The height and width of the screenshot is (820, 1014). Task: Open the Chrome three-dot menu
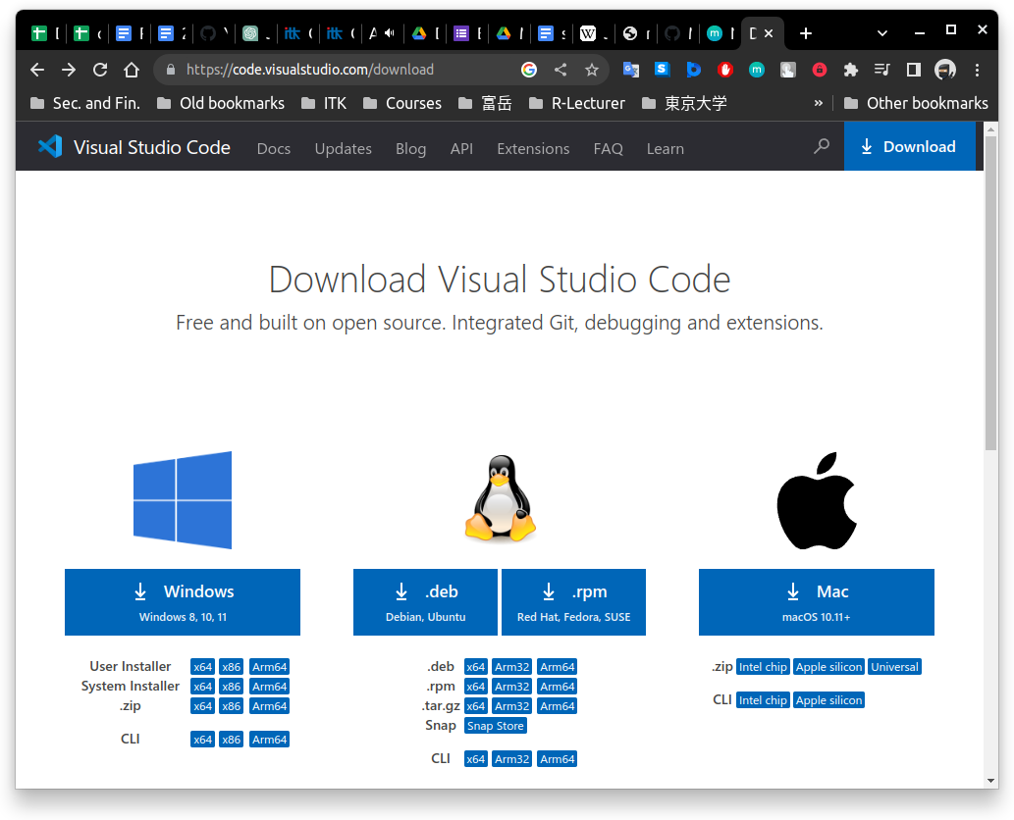(x=977, y=70)
